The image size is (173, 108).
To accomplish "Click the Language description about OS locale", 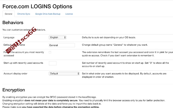I will pyautogui.click(x=109, y=38).
